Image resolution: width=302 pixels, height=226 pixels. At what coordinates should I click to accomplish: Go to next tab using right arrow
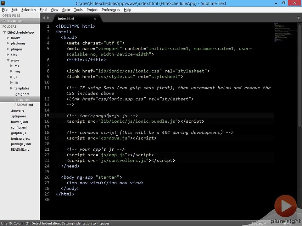(48, 18)
